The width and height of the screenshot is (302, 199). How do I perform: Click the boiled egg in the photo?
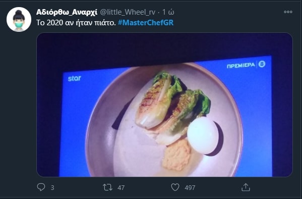[x=203, y=135]
